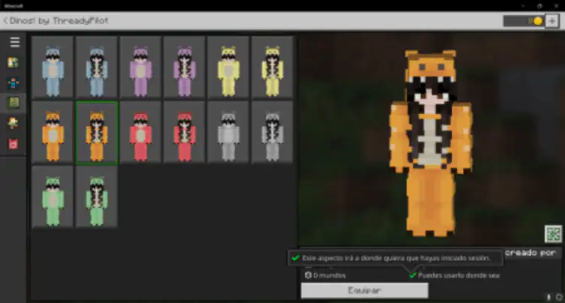Viewport: 565px width, 303px height.
Task: Select the emote figure sidebar icon
Action: click(x=14, y=124)
